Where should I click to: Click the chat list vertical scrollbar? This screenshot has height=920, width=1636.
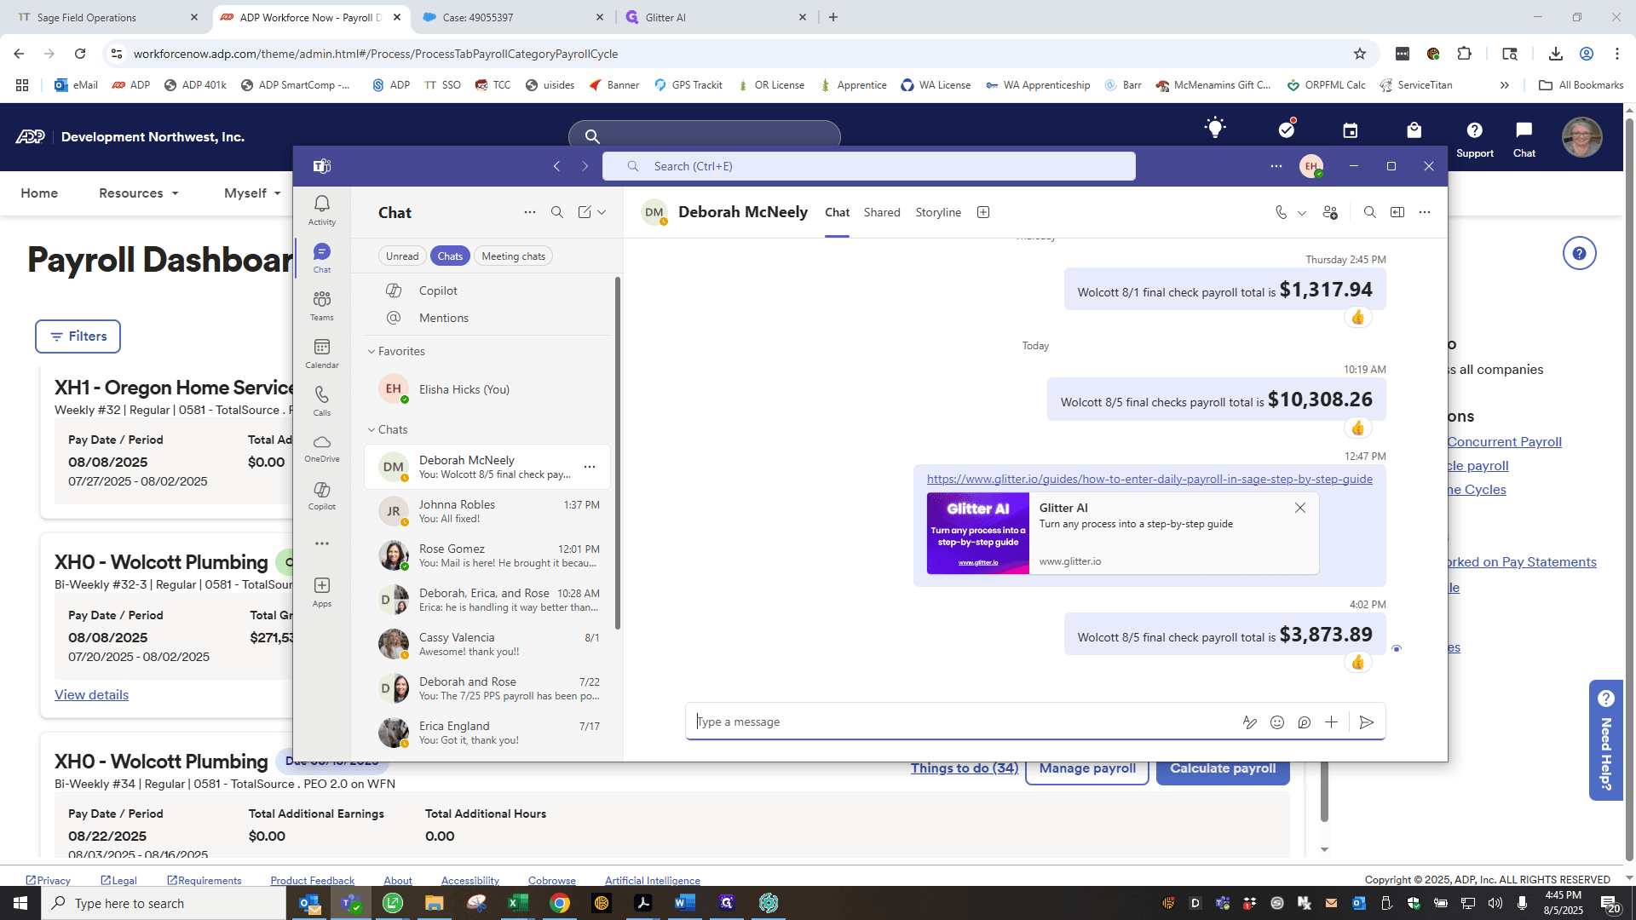tap(617, 453)
